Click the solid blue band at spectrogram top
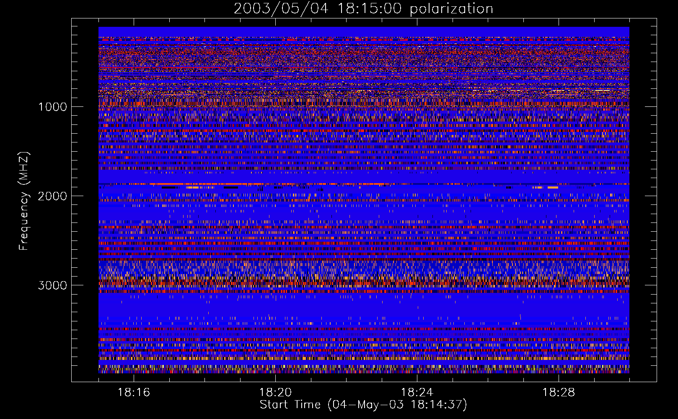The image size is (678, 419). pyautogui.click(x=363, y=31)
